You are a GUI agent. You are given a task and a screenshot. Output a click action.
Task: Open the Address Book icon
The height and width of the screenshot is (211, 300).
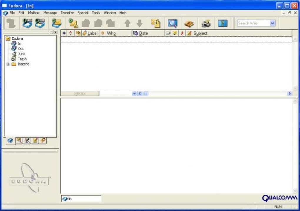click(x=189, y=23)
